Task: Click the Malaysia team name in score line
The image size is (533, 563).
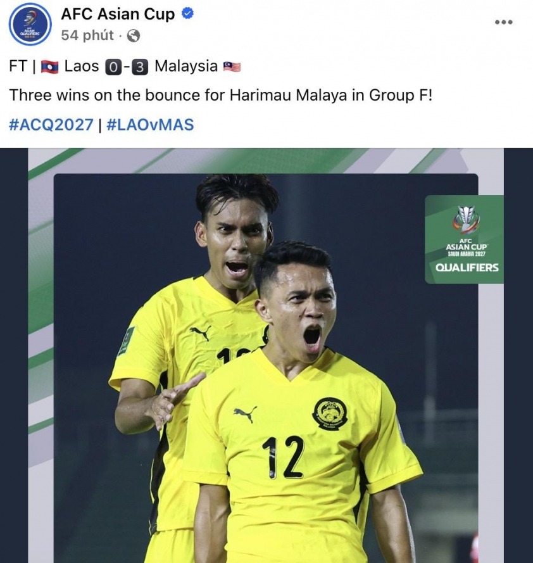Action: coord(186,66)
